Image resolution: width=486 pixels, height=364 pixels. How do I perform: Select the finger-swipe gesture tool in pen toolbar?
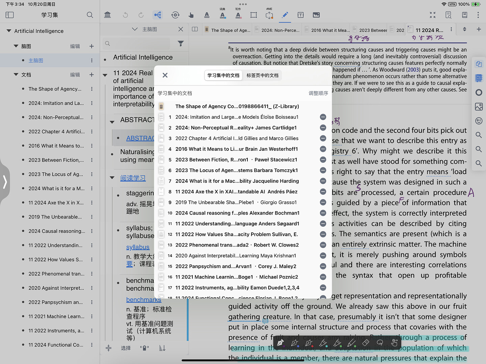point(394,343)
